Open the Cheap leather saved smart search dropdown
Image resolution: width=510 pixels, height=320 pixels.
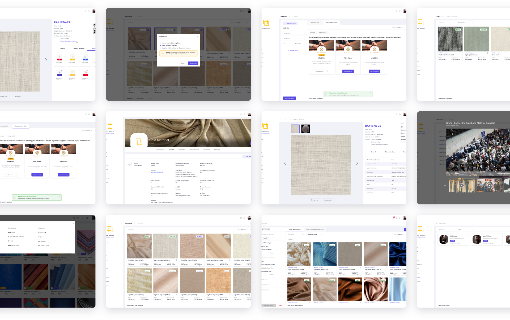[x=273, y=230]
